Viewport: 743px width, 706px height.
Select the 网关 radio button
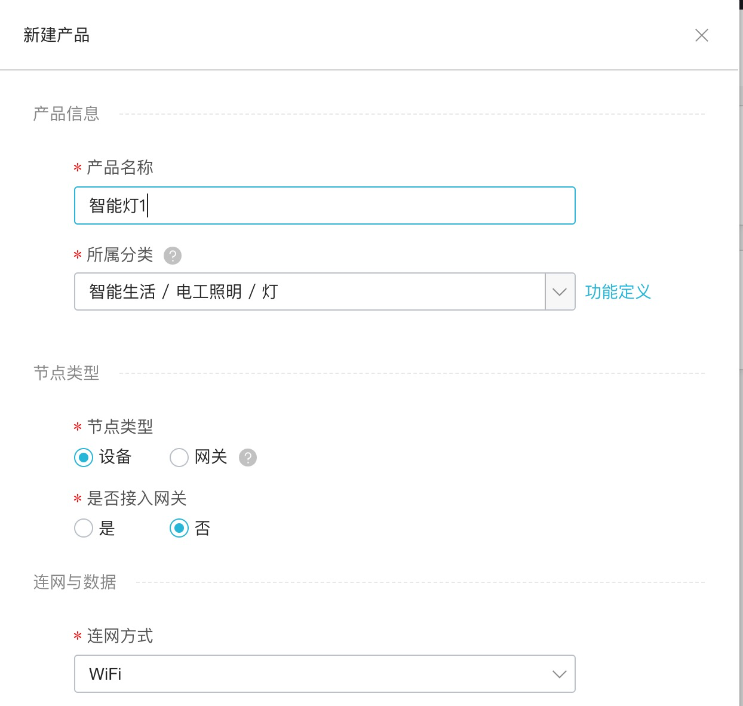[x=179, y=458]
